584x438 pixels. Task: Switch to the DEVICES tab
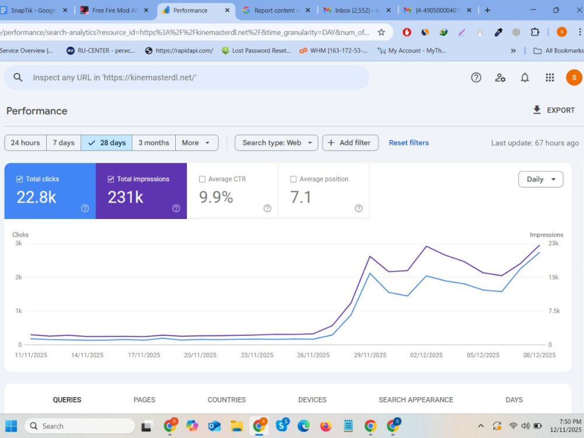click(312, 399)
